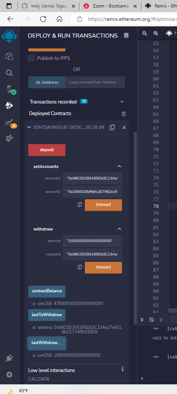This screenshot has height=394, width=177.
Task: Copy setAccounts calldata icon
Action: pyautogui.click(x=80, y=204)
